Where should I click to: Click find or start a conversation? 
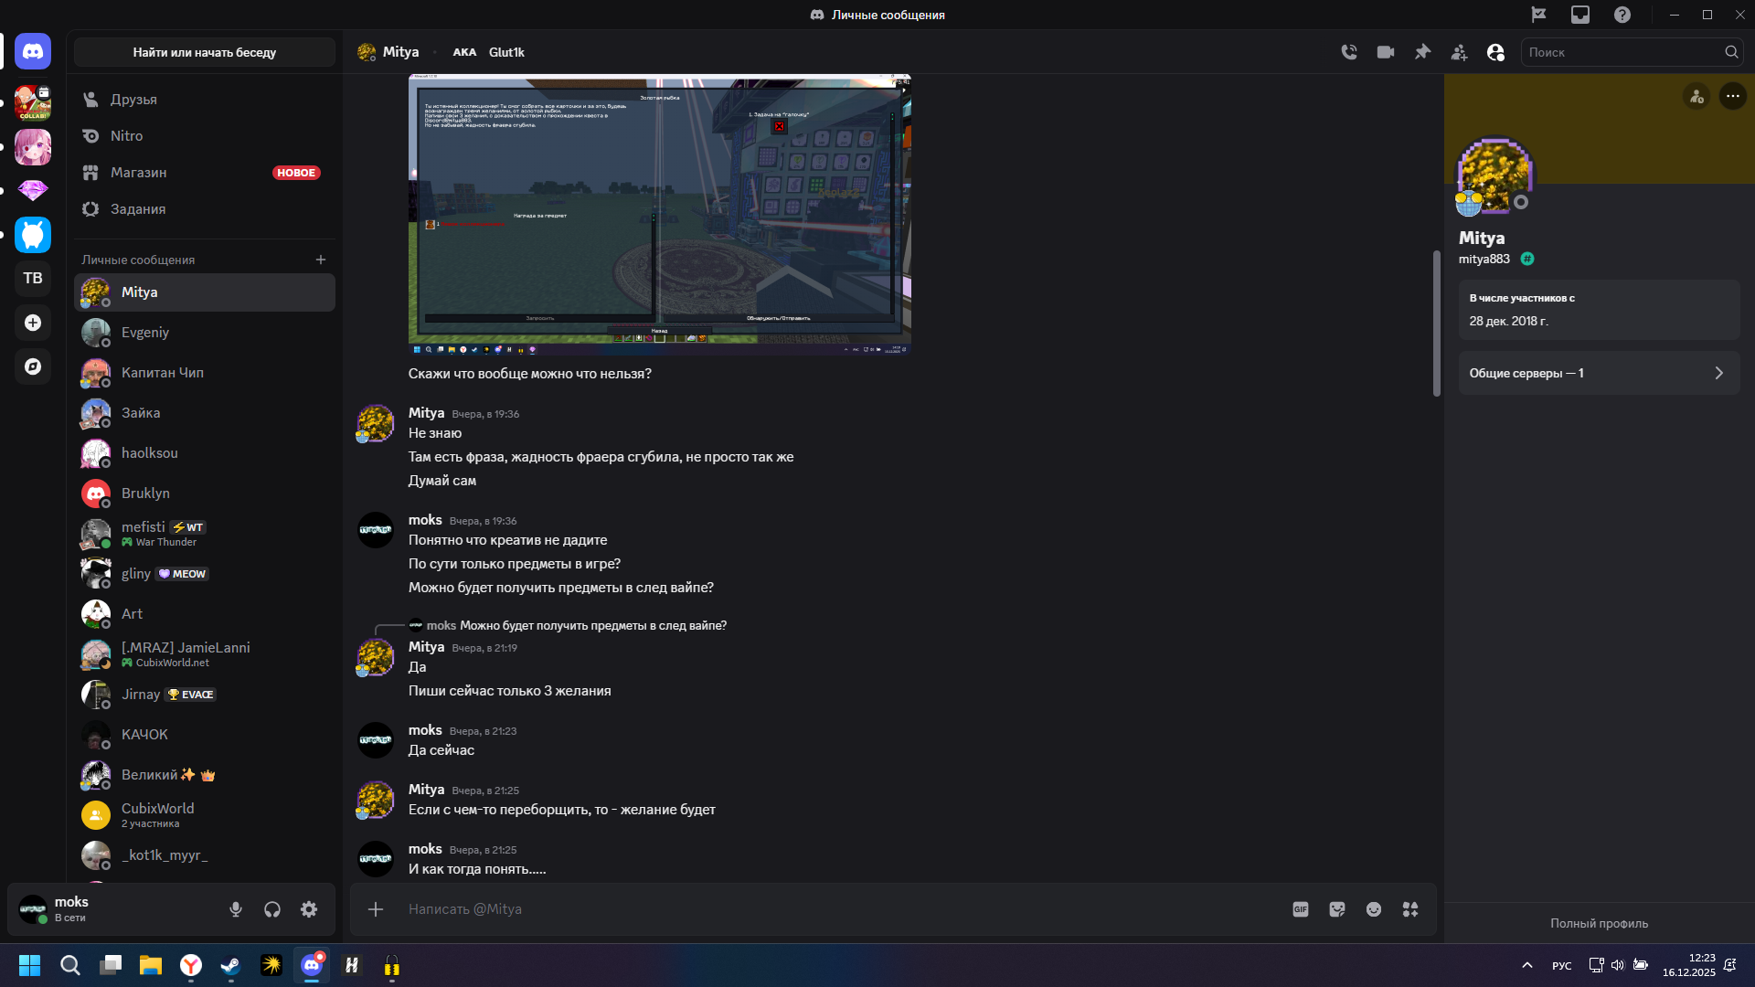(x=204, y=52)
